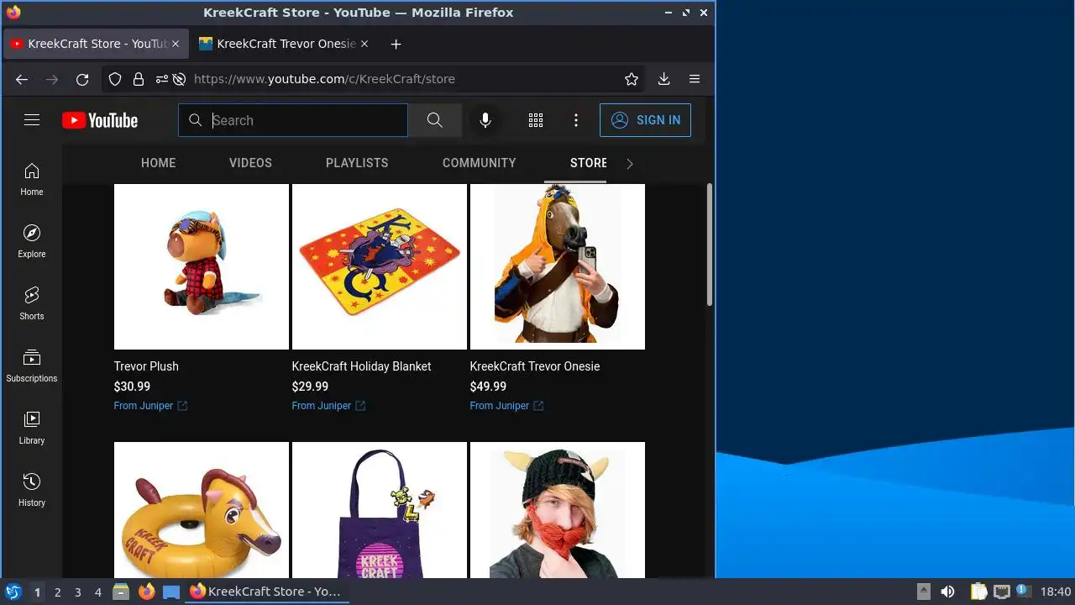The width and height of the screenshot is (1075, 605).
Task: Open the YouTube guide hamburger menu
Action: (32, 120)
